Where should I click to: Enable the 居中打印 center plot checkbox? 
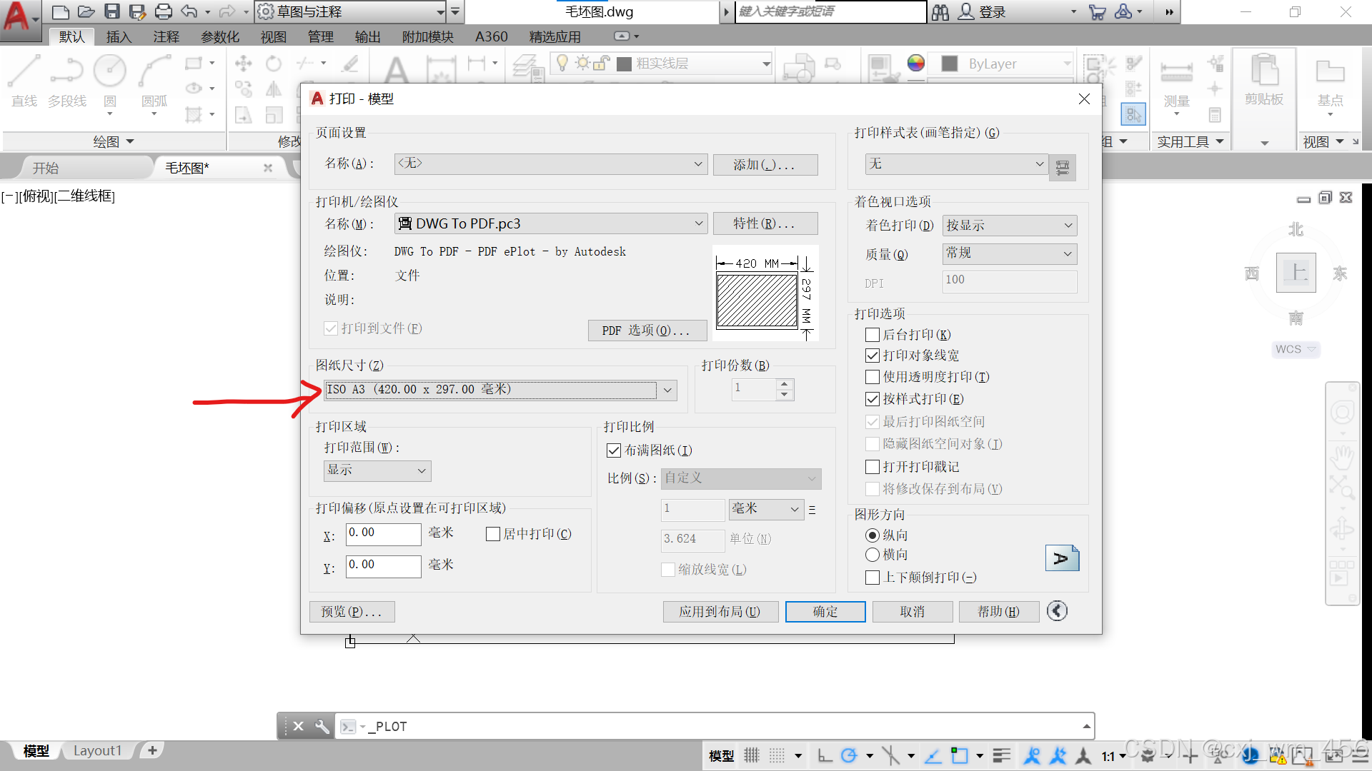pos(492,534)
